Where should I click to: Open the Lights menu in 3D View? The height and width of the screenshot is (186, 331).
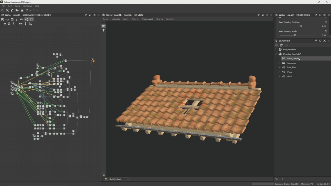coord(126,19)
